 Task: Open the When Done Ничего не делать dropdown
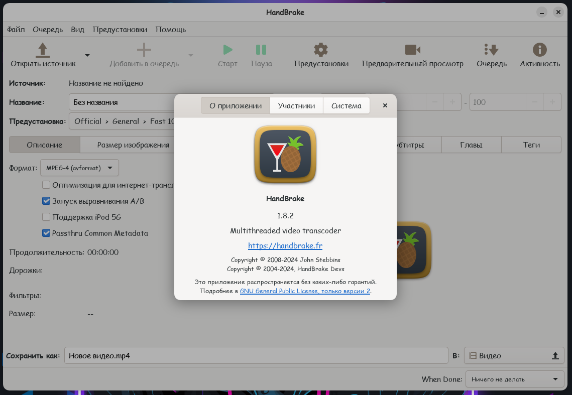515,379
